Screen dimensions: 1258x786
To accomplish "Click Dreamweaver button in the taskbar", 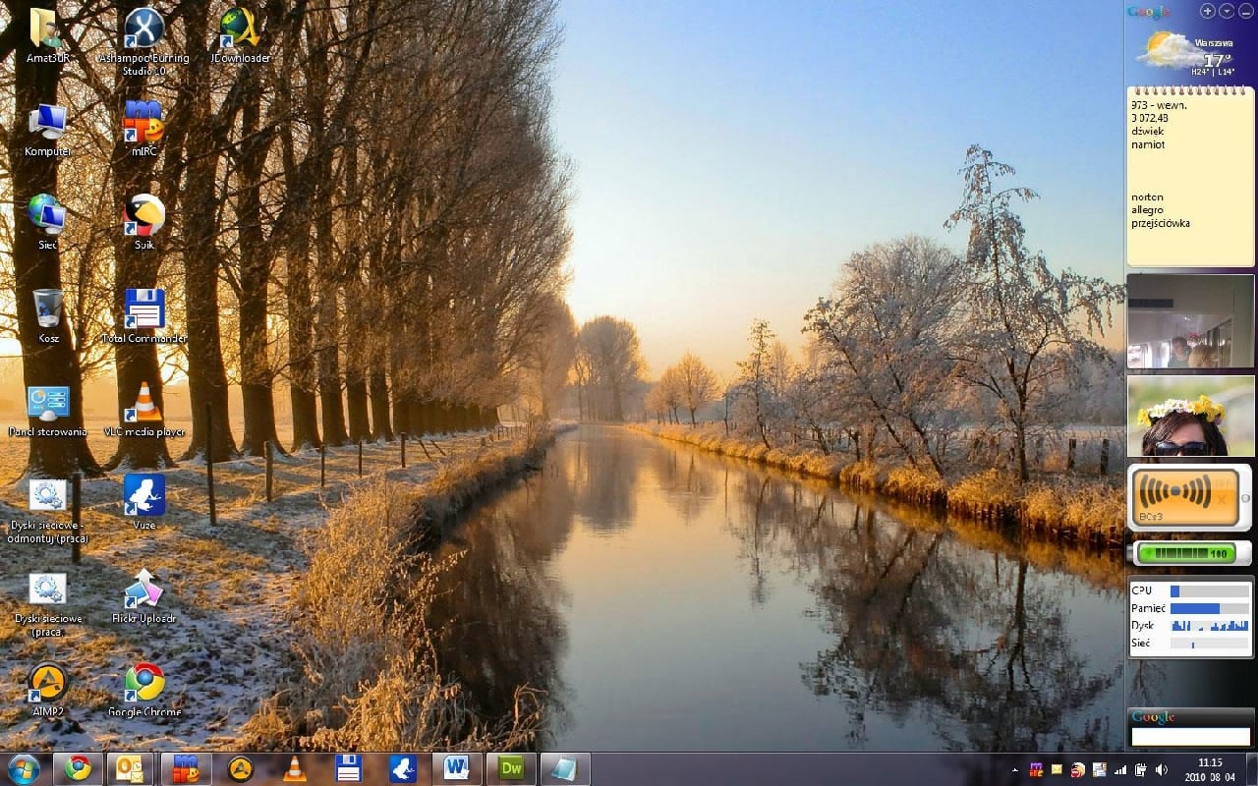I will (511, 768).
